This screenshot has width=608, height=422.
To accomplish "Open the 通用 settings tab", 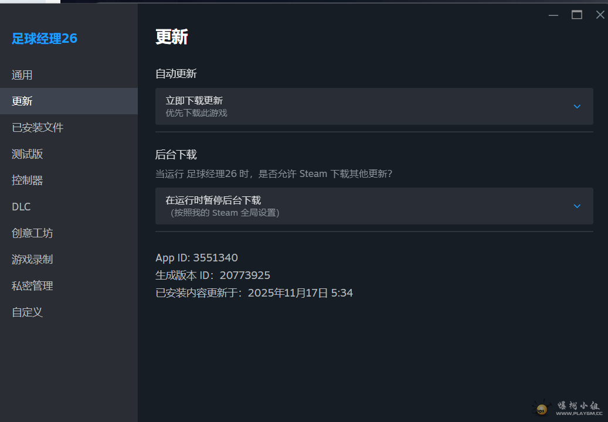I will 22,75.
